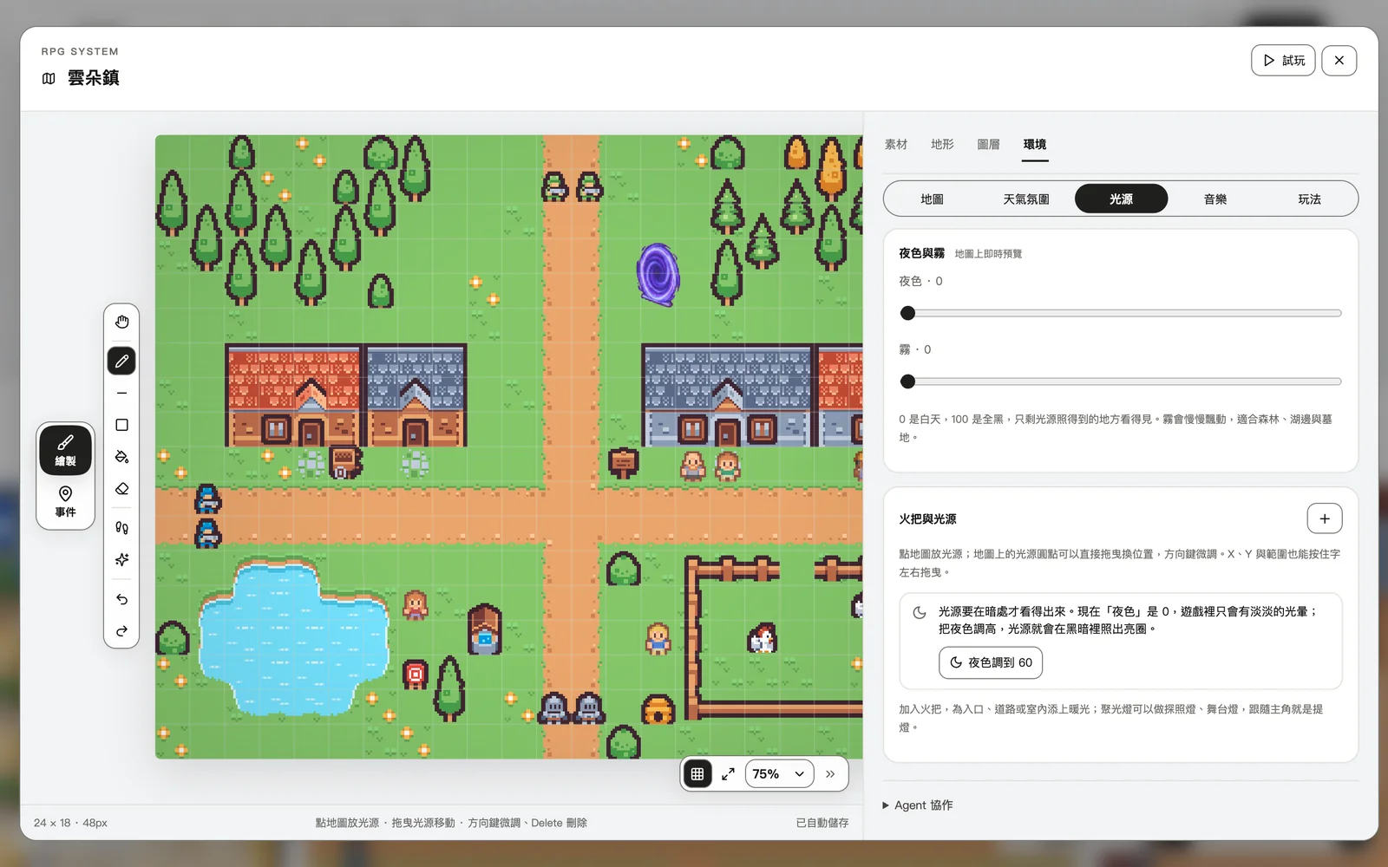
Task: Add a new torch light source
Action: click(1325, 518)
